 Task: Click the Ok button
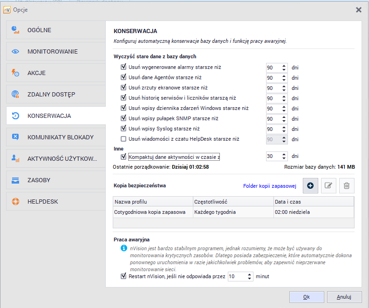tap(306, 297)
